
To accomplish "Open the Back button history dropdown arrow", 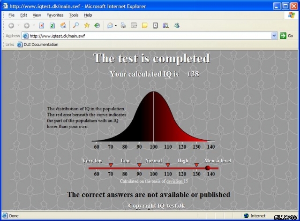I will [x=19, y=25].
